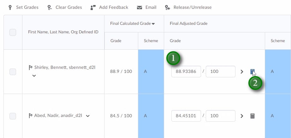Select the checkbox for Abed Nadir's row
The height and width of the screenshot is (138, 291).
pyautogui.click(x=13, y=116)
